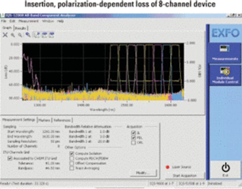The height and width of the screenshot is (189, 242).
Task: Open the Edit menu
Action: coord(12,21)
